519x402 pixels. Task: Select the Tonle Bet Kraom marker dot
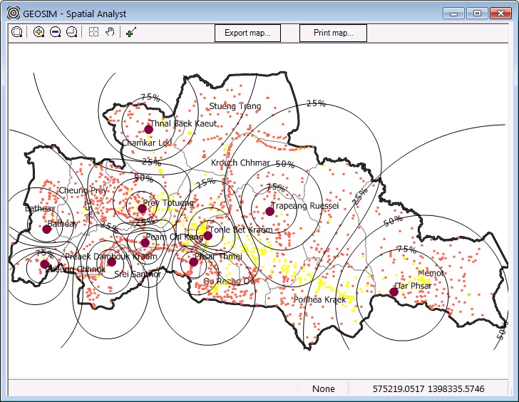click(207, 236)
